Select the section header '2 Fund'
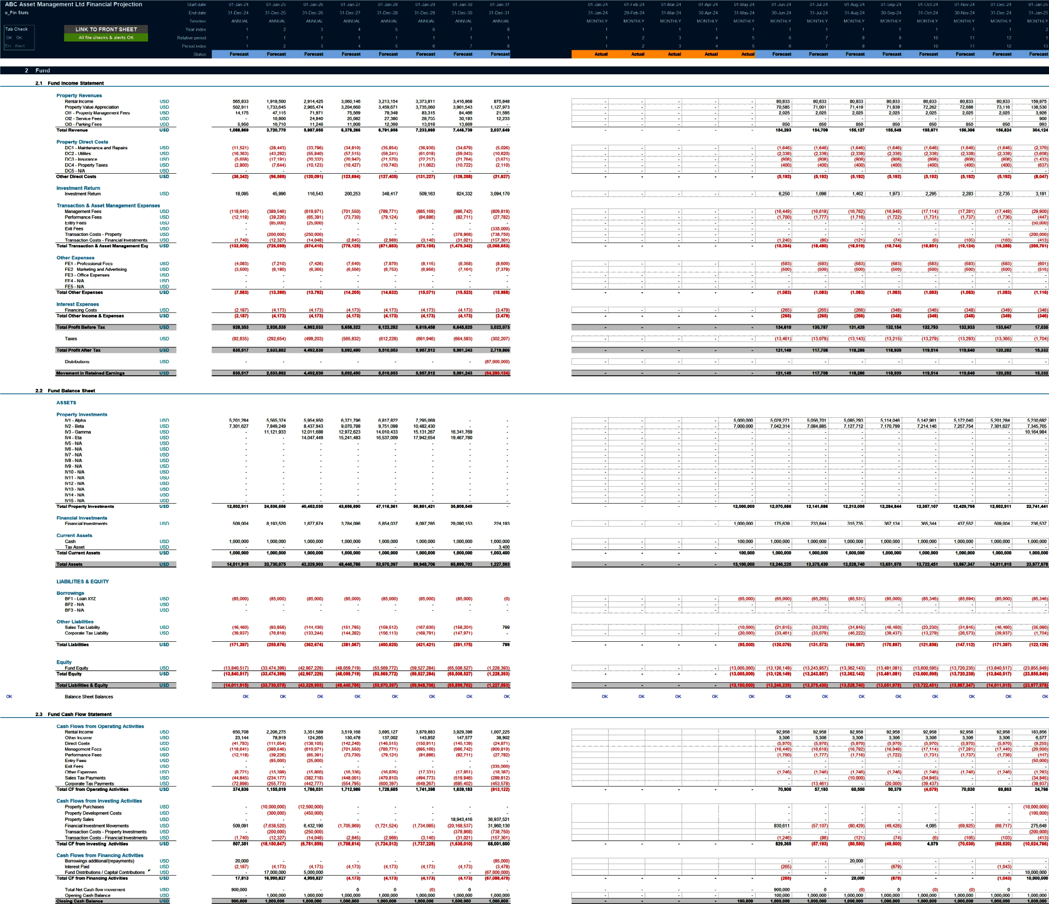1049x904 pixels. [37, 70]
